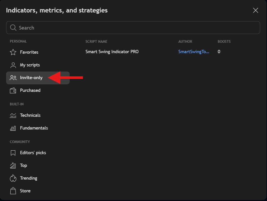Click the shopping bag Store icon
The image size is (267, 201).
(13, 191)
